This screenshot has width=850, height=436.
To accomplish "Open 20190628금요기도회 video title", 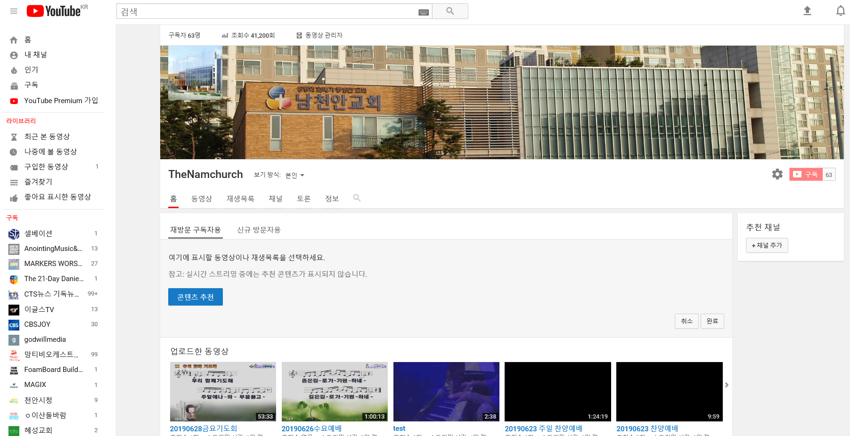I will [204, 428].
